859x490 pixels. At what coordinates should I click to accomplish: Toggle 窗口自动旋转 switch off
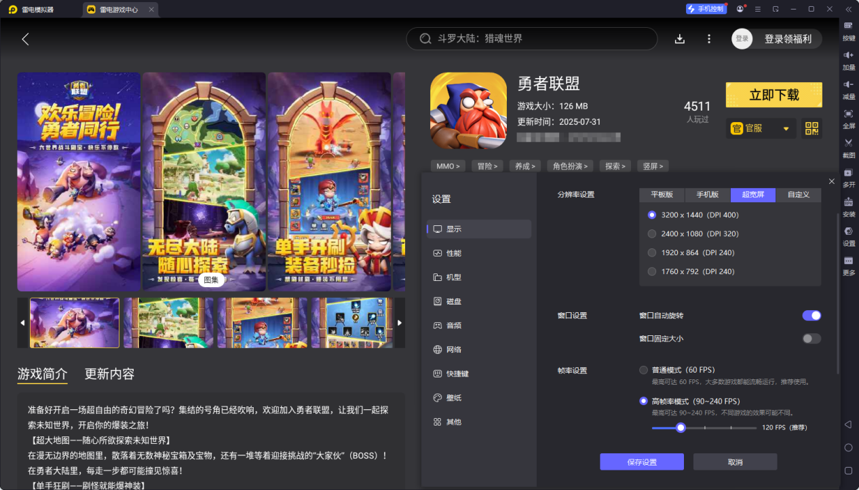pyautogui.click(x=812, y=316)
